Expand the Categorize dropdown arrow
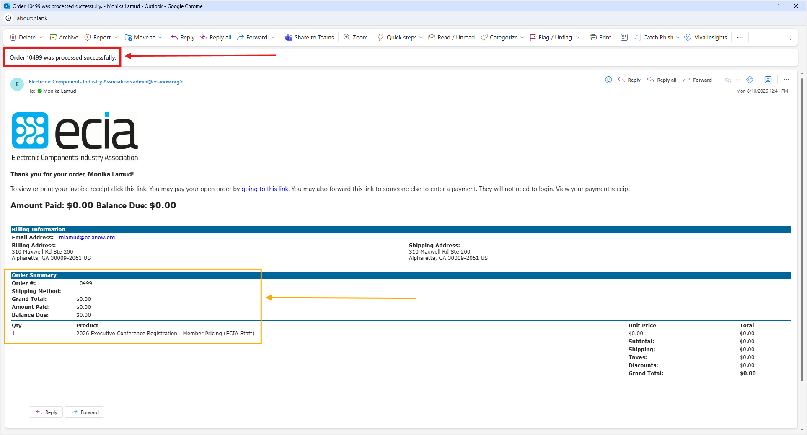This screenshot has height=435, width=807. [x=522, y=38]
